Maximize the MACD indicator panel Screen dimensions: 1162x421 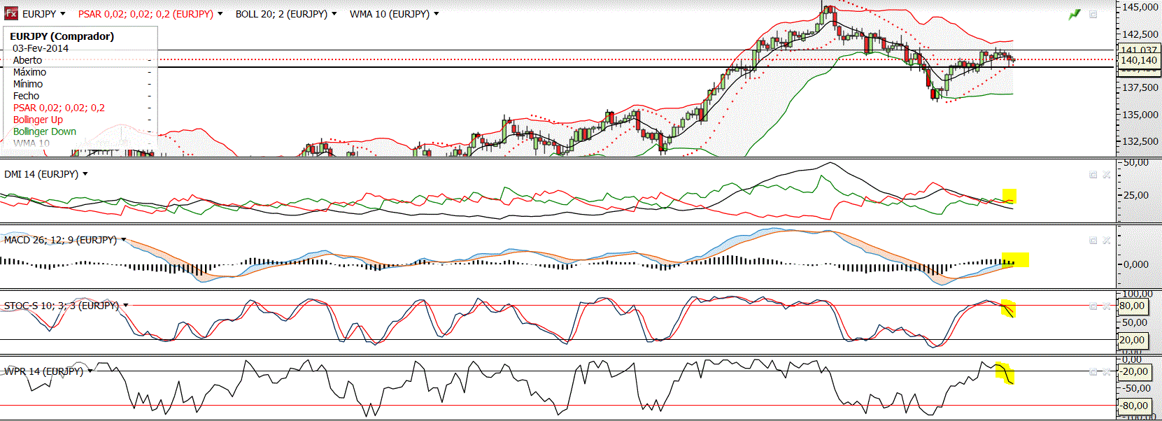[1093, 241]
